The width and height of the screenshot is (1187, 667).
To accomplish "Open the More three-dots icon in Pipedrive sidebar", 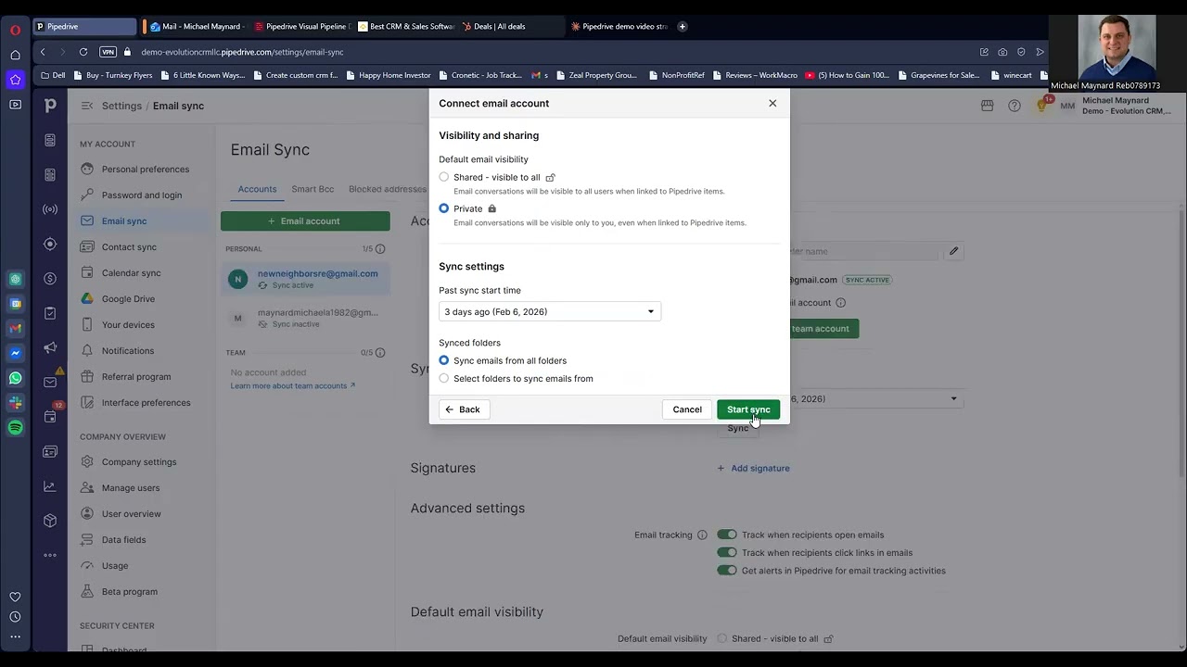I will tap(50, 555).
